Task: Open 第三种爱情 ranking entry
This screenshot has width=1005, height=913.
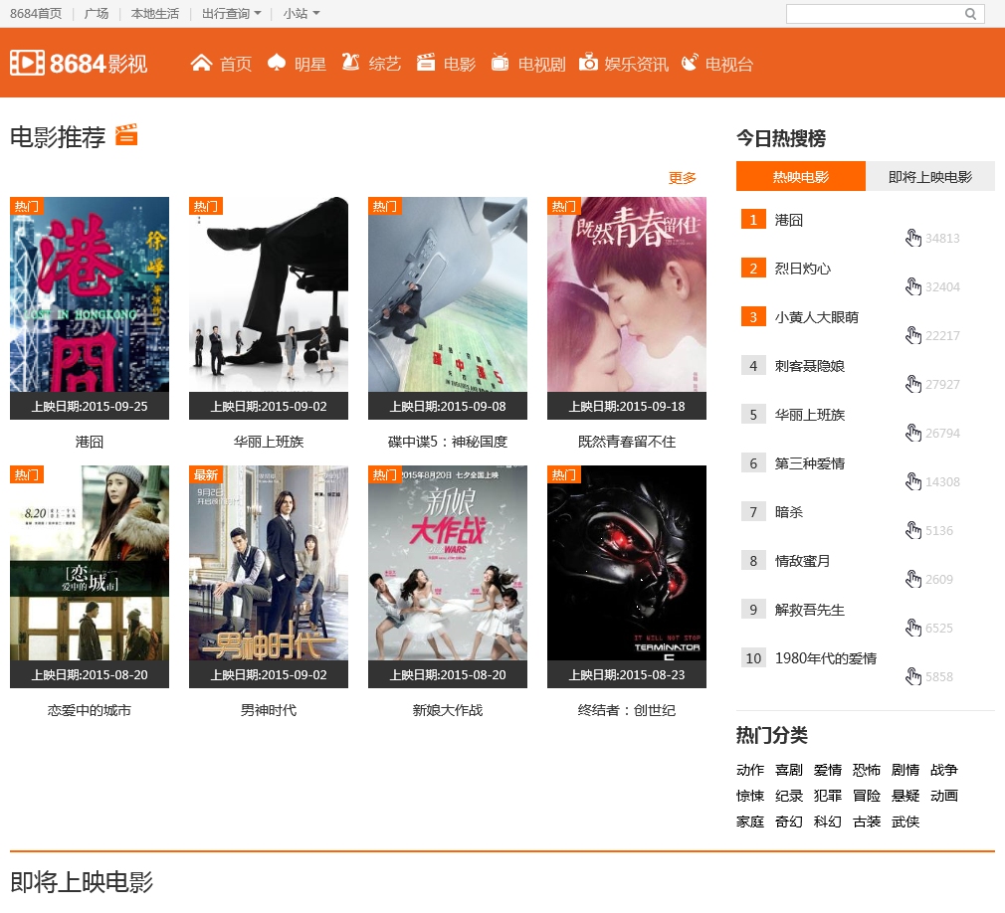Action: [x=810, y=463]
